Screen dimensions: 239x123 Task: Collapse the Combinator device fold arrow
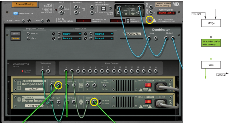(8, 30)
